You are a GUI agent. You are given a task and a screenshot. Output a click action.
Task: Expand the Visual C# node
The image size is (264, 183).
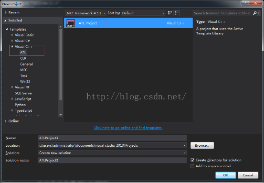(x=12, y=41)
